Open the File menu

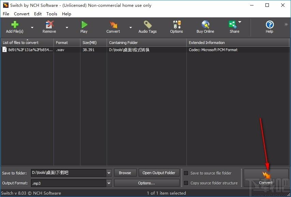[6, 14]
